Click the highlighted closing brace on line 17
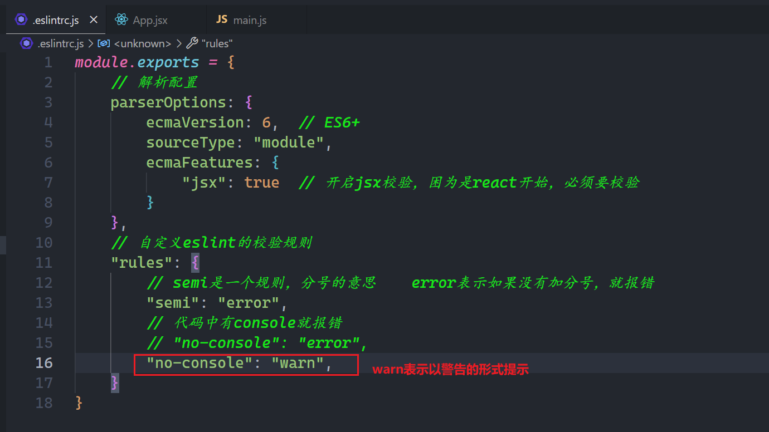 click(114, 383)
